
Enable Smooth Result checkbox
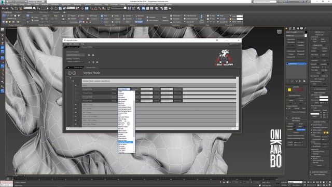(312, 125)
